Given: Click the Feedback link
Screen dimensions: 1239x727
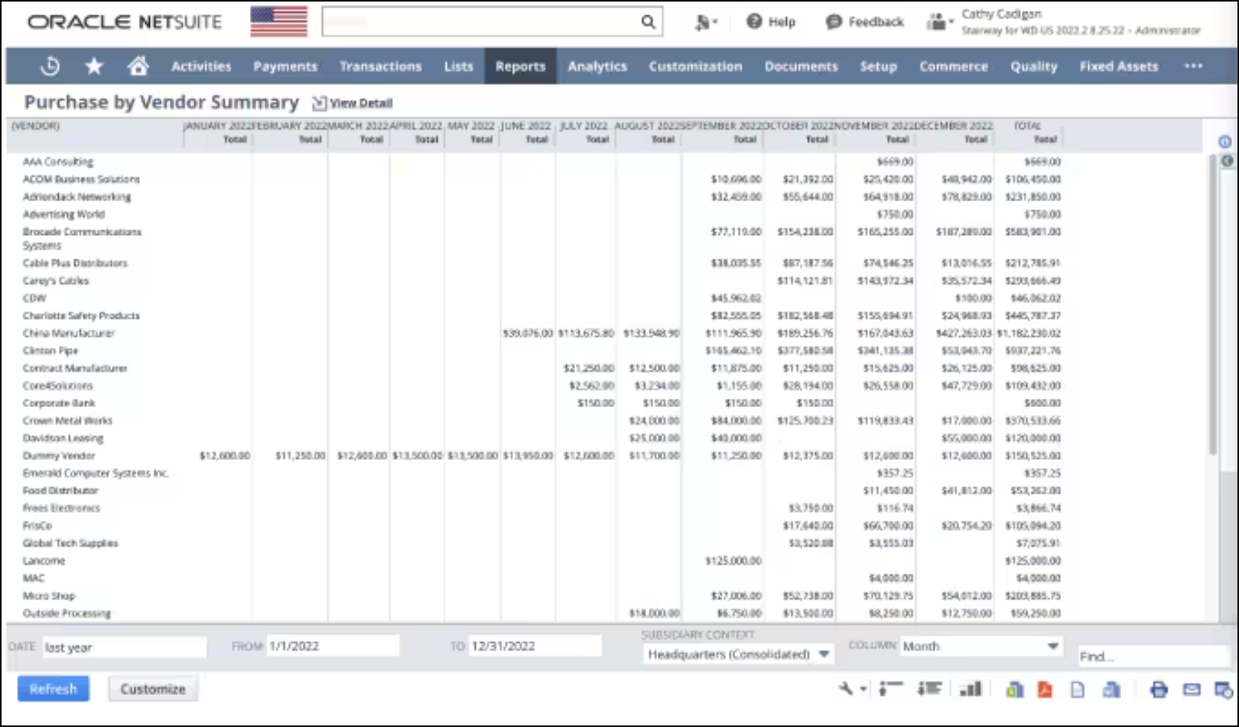Looking at the screenshot, I should 876,22.
